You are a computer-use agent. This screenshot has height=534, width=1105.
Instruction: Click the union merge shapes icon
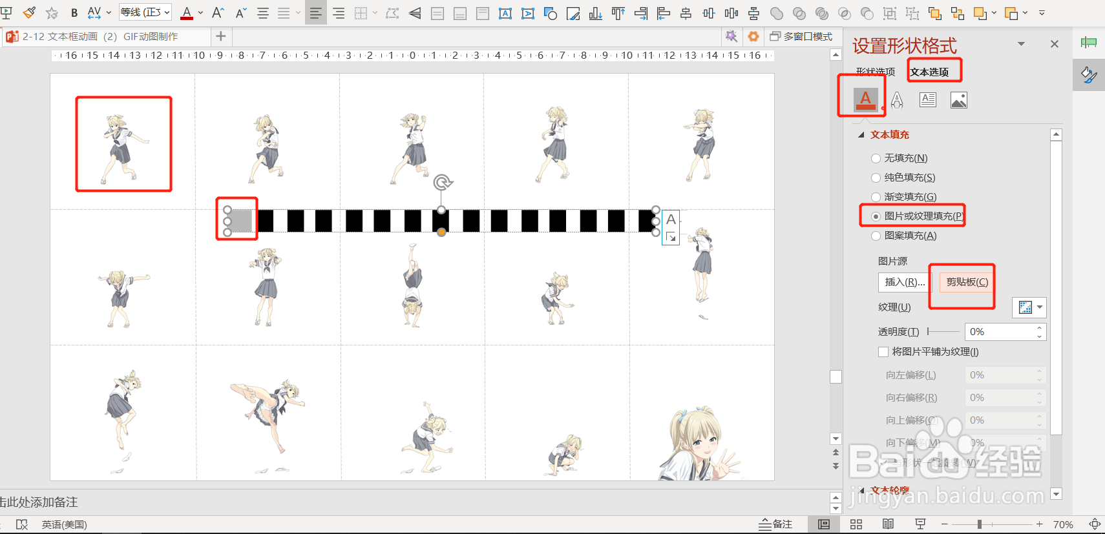pyautogui.click(x=777, y=13)
